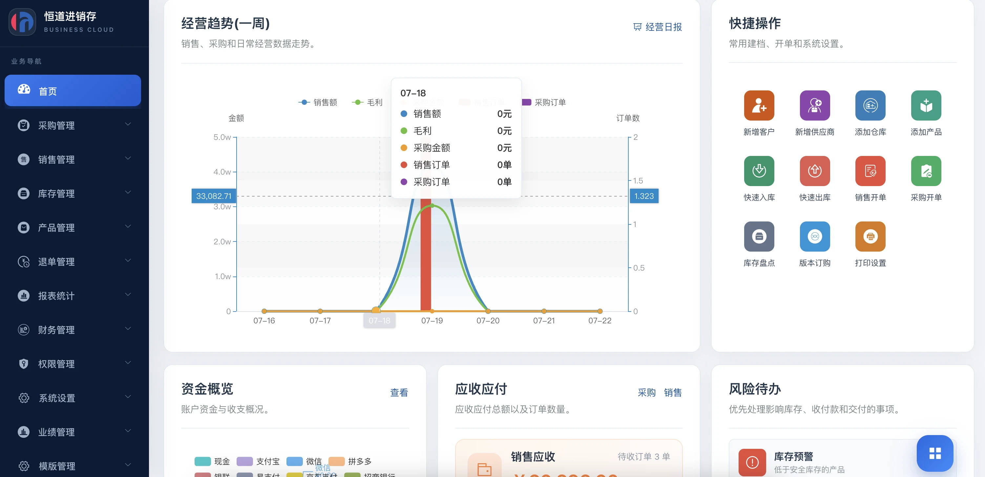The width and height of the screenshot is (985, 477).
Task: Click the 业绩管理 sidebar icon
Action: click(24, 432)
